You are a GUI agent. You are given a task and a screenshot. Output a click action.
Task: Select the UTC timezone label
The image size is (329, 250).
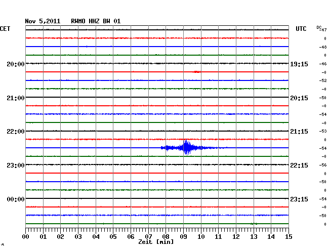click(x=301, y=29)
